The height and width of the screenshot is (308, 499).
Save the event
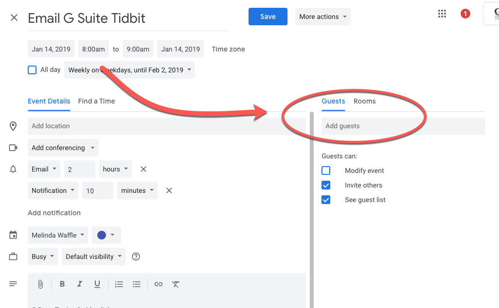pyautogui.click(x=268, y=17)
